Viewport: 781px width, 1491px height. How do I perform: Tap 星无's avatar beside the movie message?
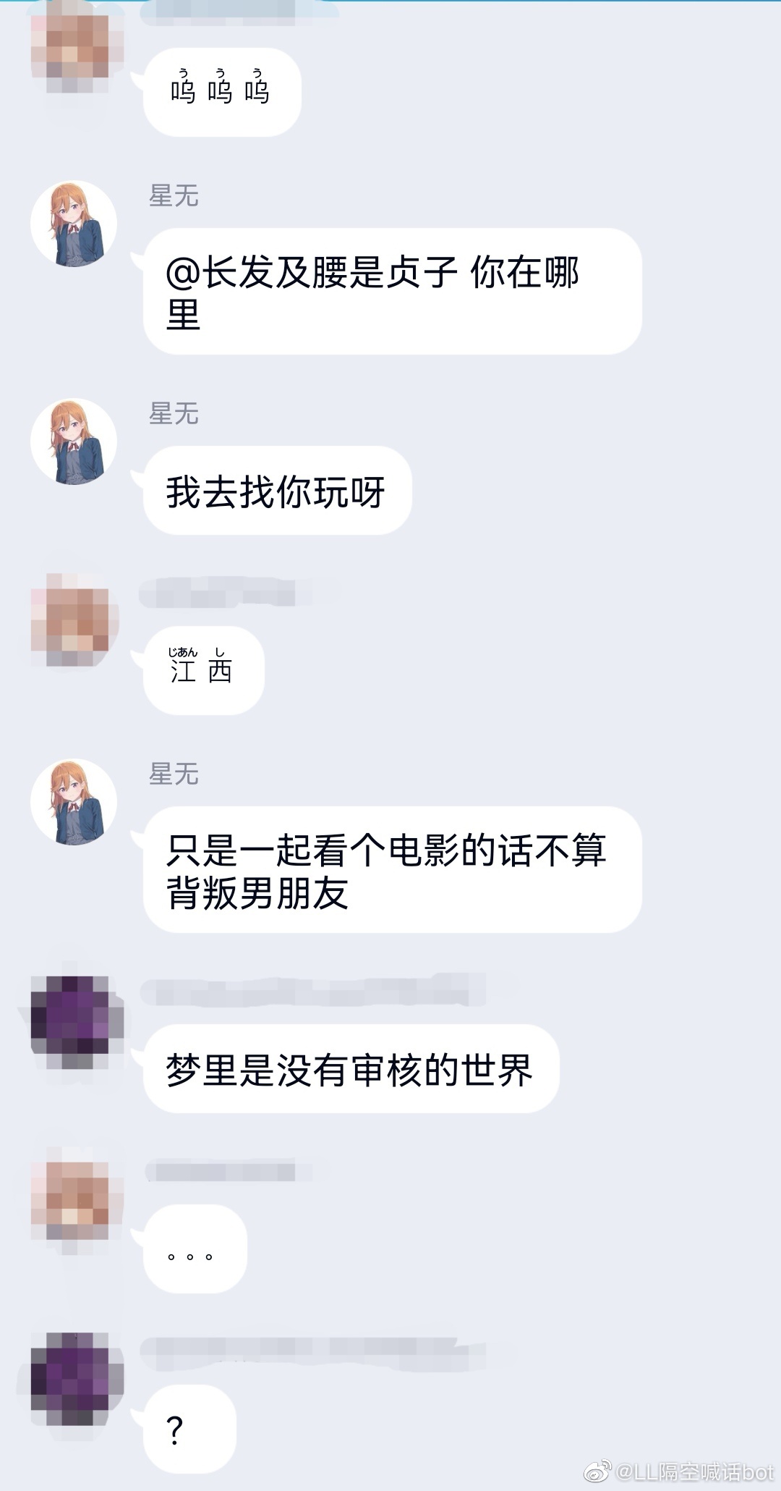(x=74, y=802)
